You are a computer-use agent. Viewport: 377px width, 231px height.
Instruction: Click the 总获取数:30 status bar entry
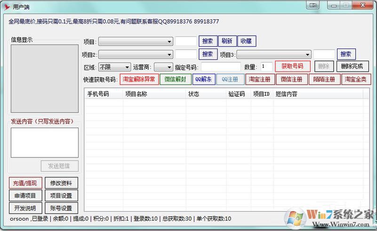click(177, 219)
